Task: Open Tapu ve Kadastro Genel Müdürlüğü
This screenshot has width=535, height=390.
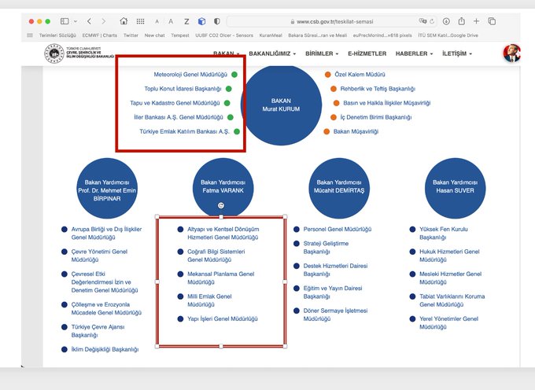Action: click(175, 103)
